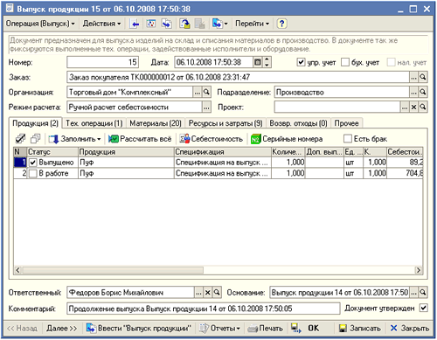Open the Операция (Выпуск) menu
This screenshot has height=340, width=437.
pos(40,24)
